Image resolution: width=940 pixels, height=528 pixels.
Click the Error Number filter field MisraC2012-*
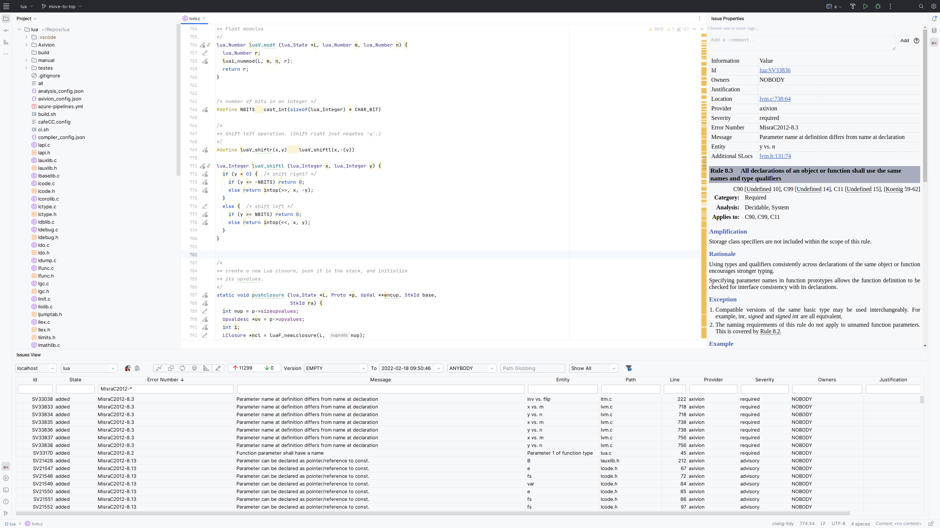pos(166,389)
